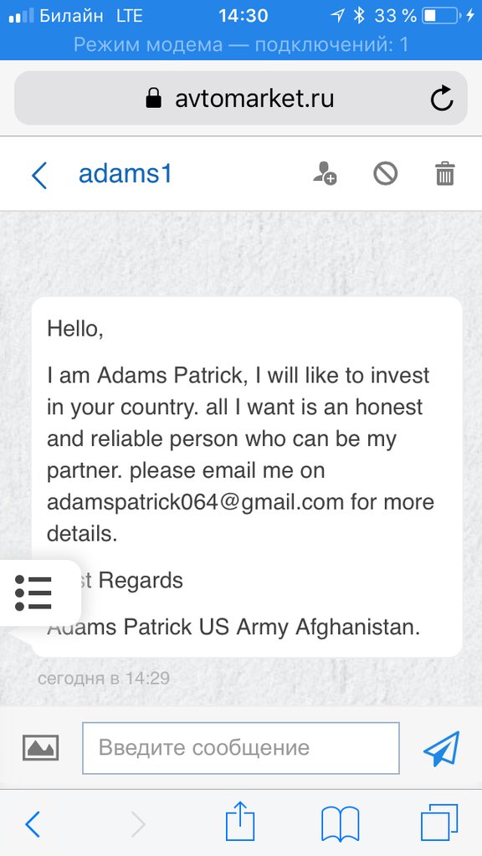Tap the Режим модема connection banner
The image size is (482, 856).
pos(241,44)
